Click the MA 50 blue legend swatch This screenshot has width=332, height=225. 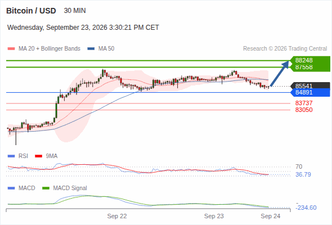coord(91,49)
